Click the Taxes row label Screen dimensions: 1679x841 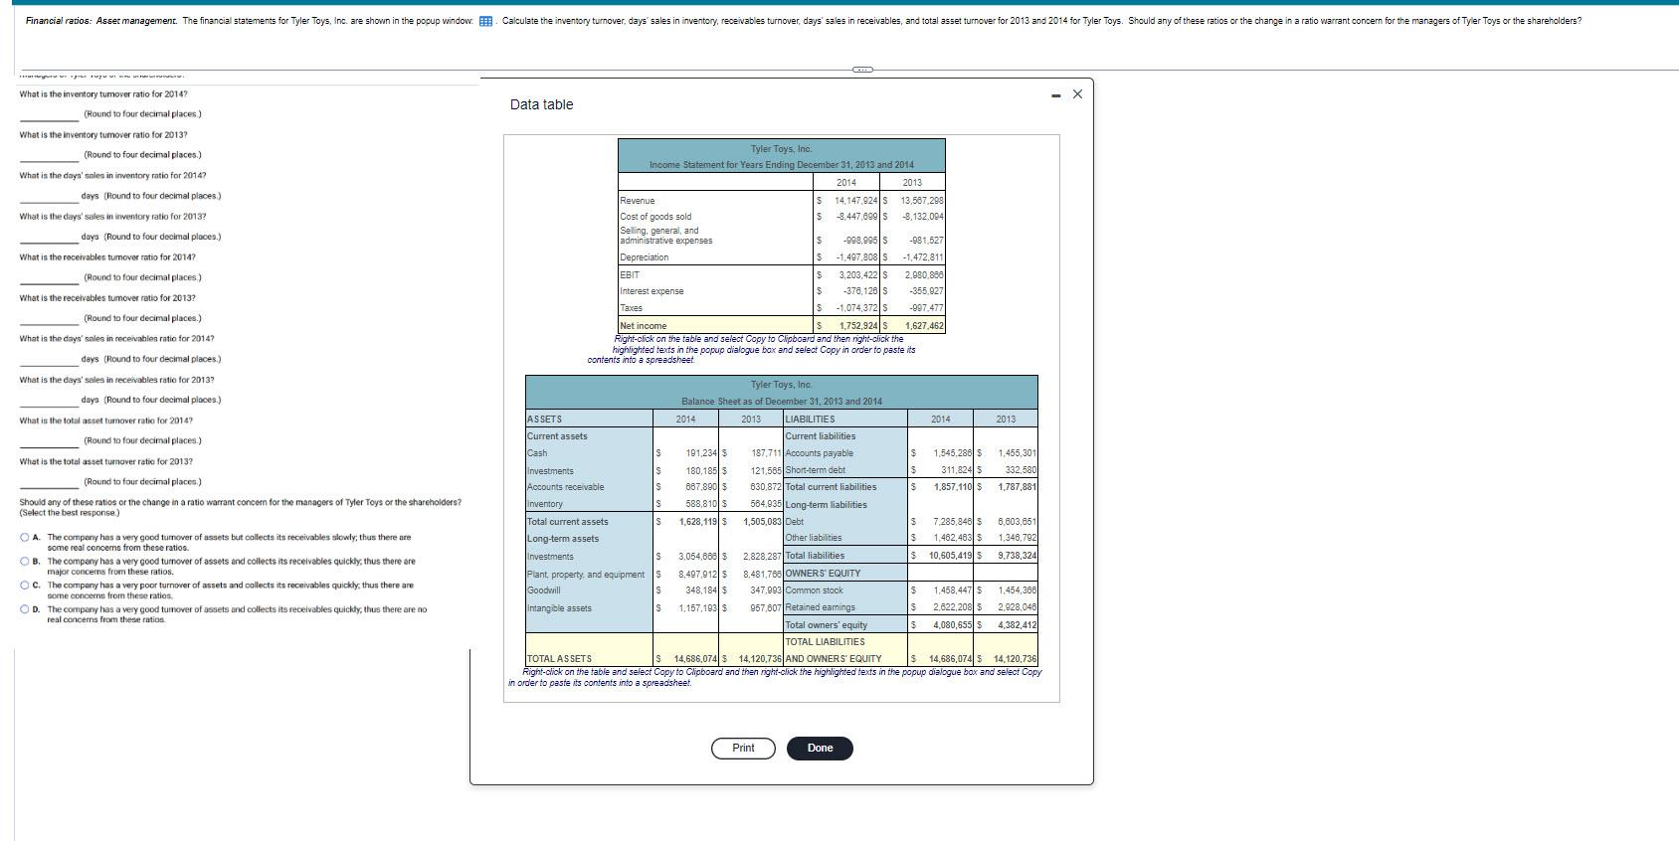point(632,308)
